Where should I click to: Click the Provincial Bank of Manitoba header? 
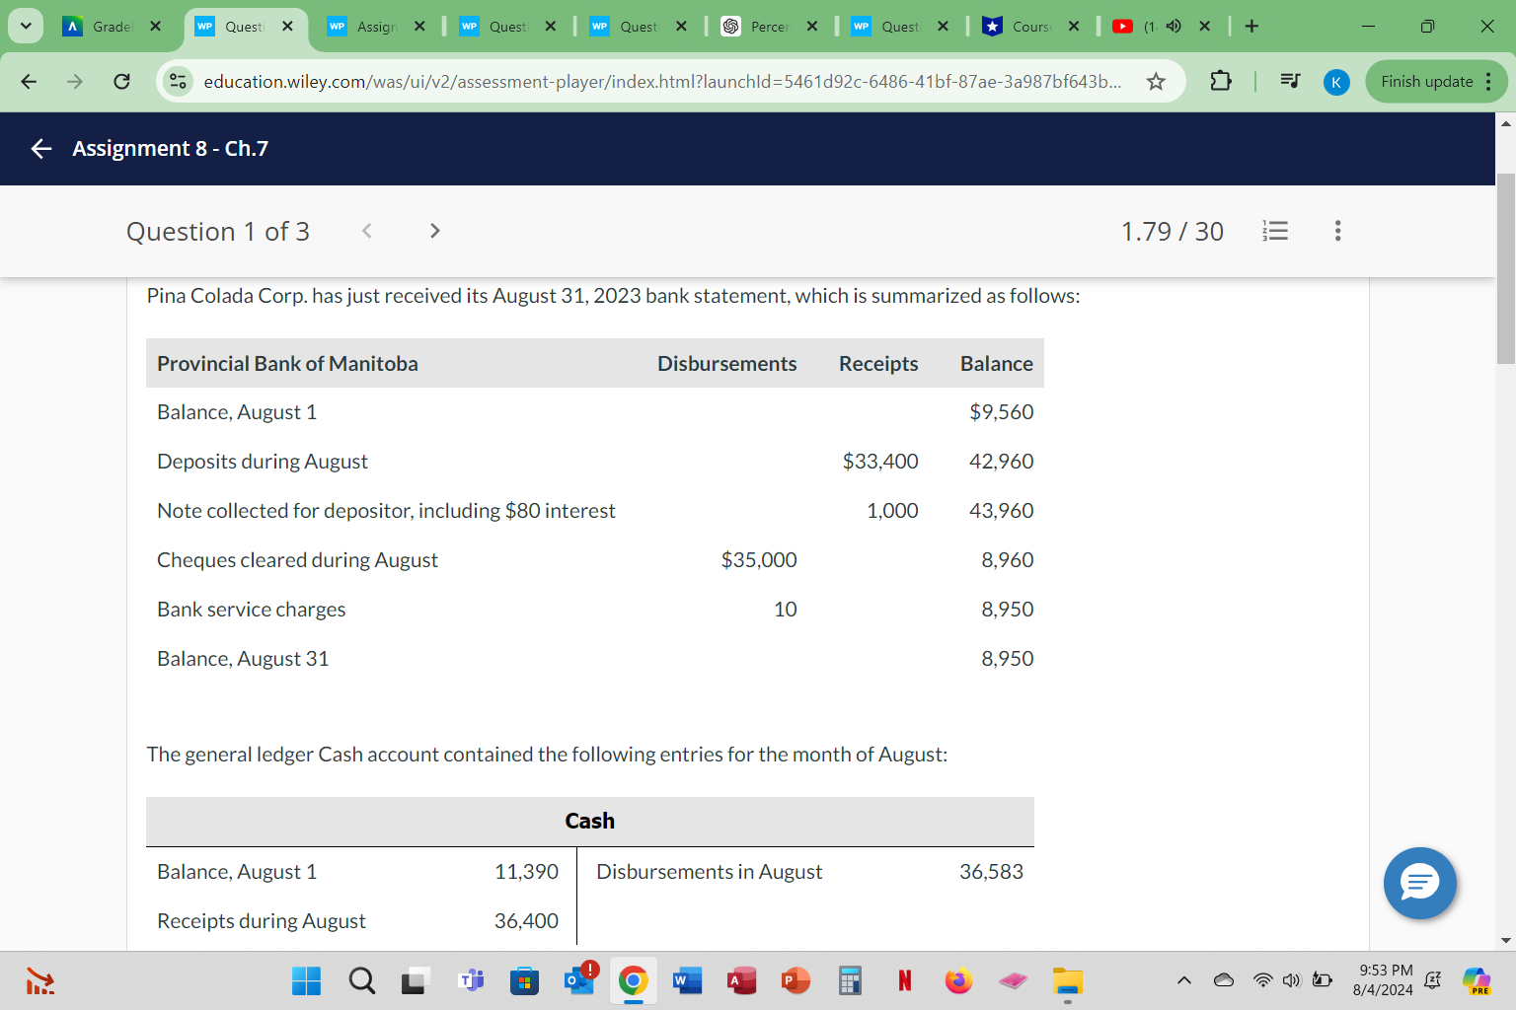[x=287, y=364]
